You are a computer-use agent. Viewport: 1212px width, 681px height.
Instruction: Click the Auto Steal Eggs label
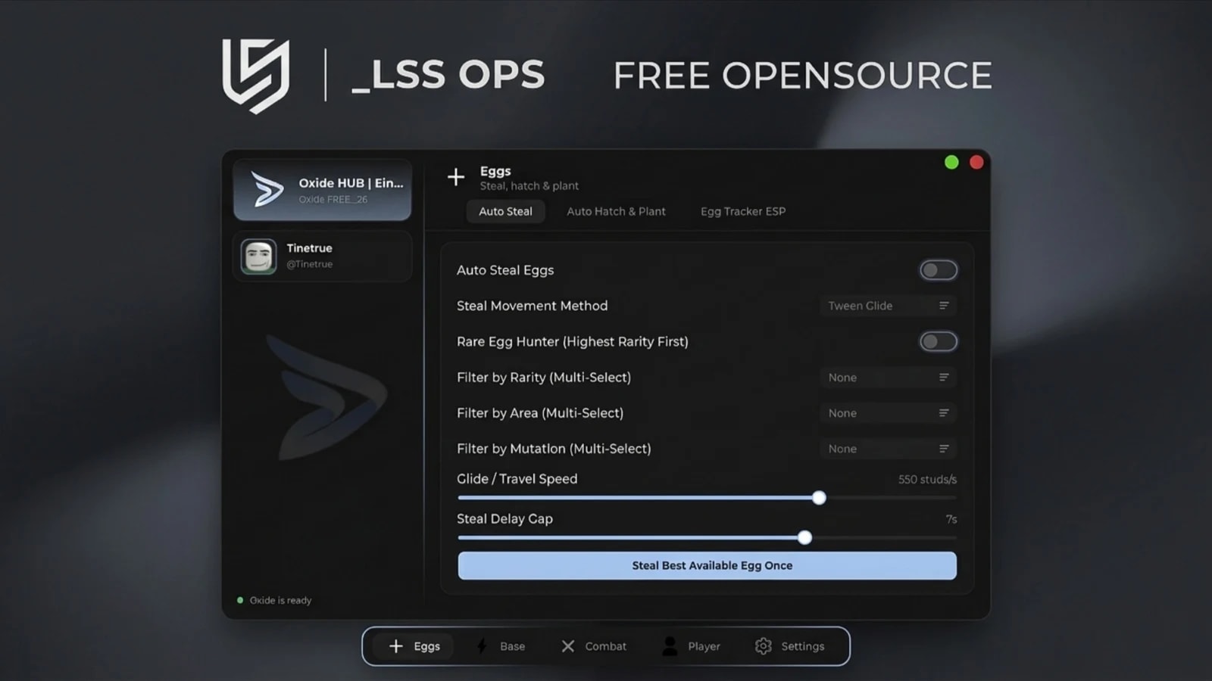click(505, 270)
